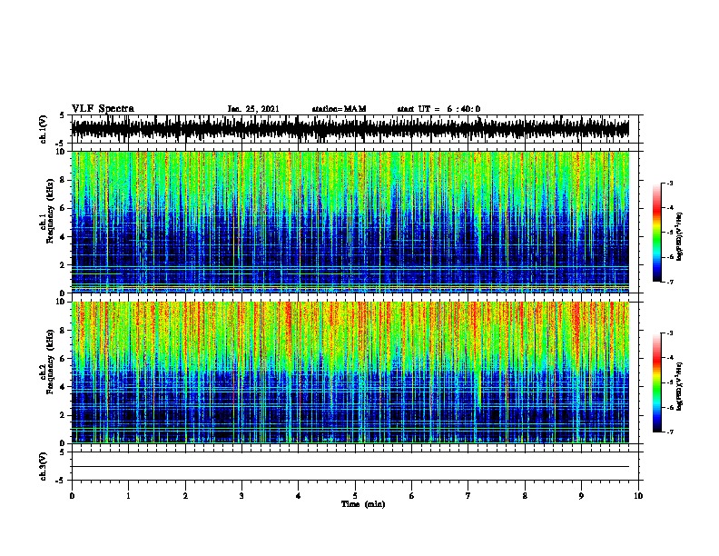Click the "-7" label on ch.1 color bar
This screenshot has height=556, width=719.
[670, 282]
